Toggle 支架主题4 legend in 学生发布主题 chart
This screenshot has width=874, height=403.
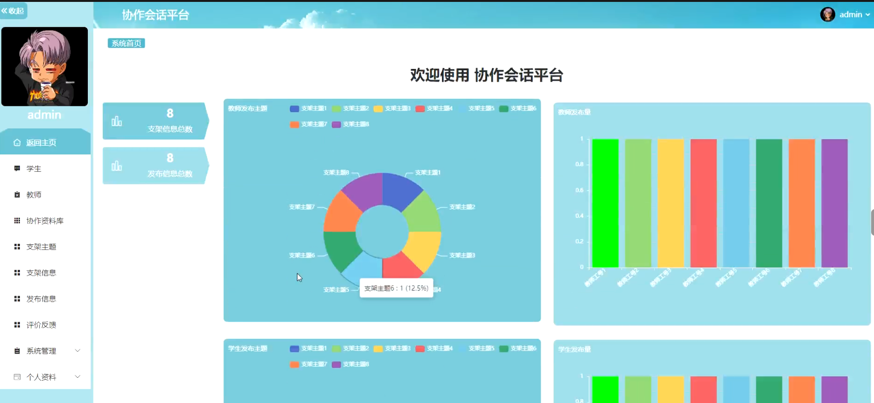pos(434,348)
